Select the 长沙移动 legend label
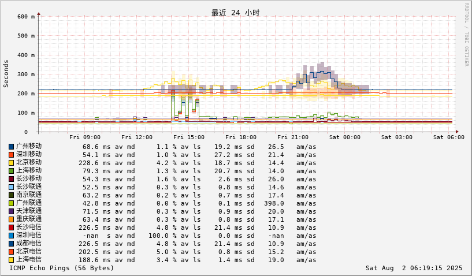The width and height of the screenshot is (472, 276). tap(29, 179)
